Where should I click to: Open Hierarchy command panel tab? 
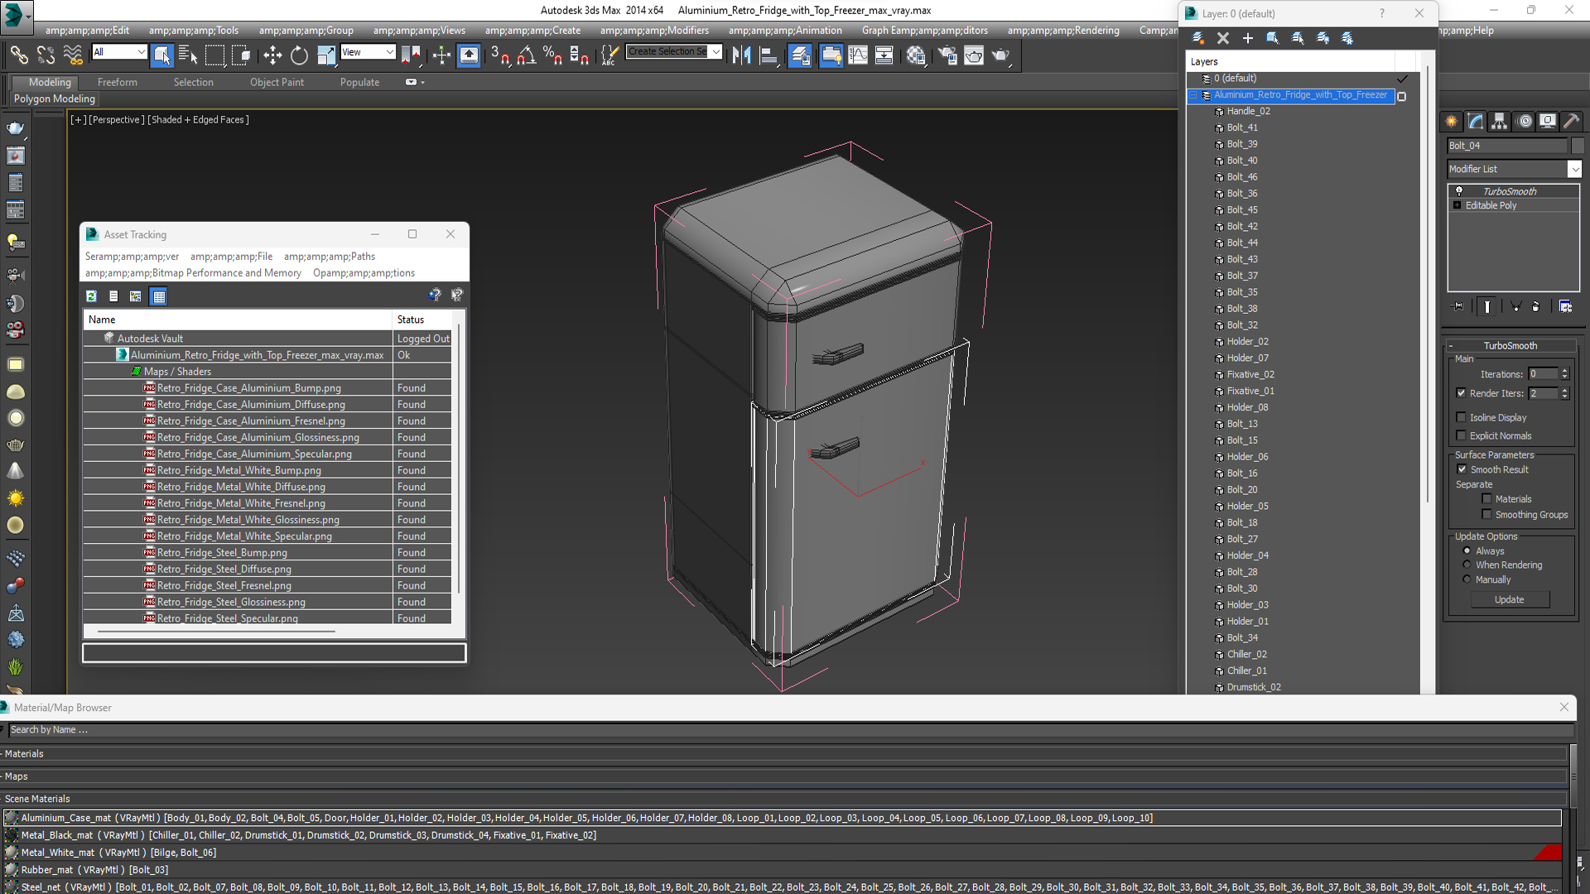[1500, 122]
